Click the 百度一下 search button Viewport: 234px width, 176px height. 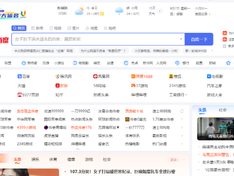(x=199, y=39)
